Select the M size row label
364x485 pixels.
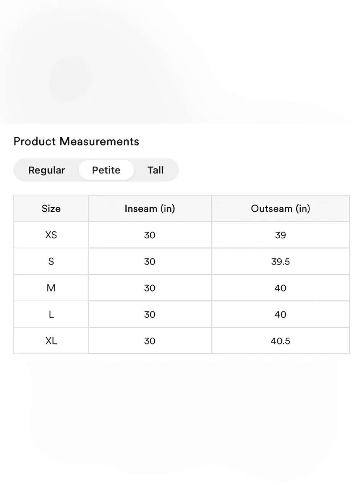coord(51,288)
